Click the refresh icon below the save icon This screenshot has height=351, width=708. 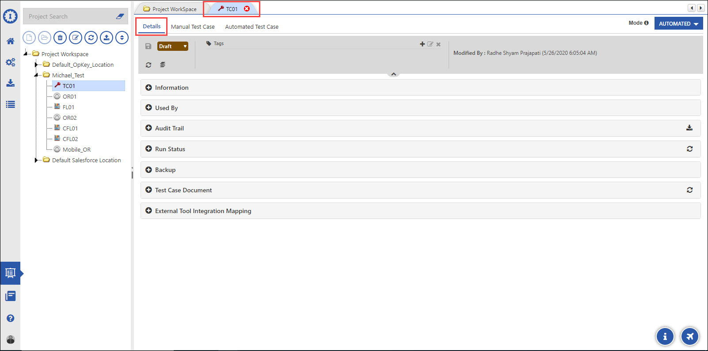(148, 65)
